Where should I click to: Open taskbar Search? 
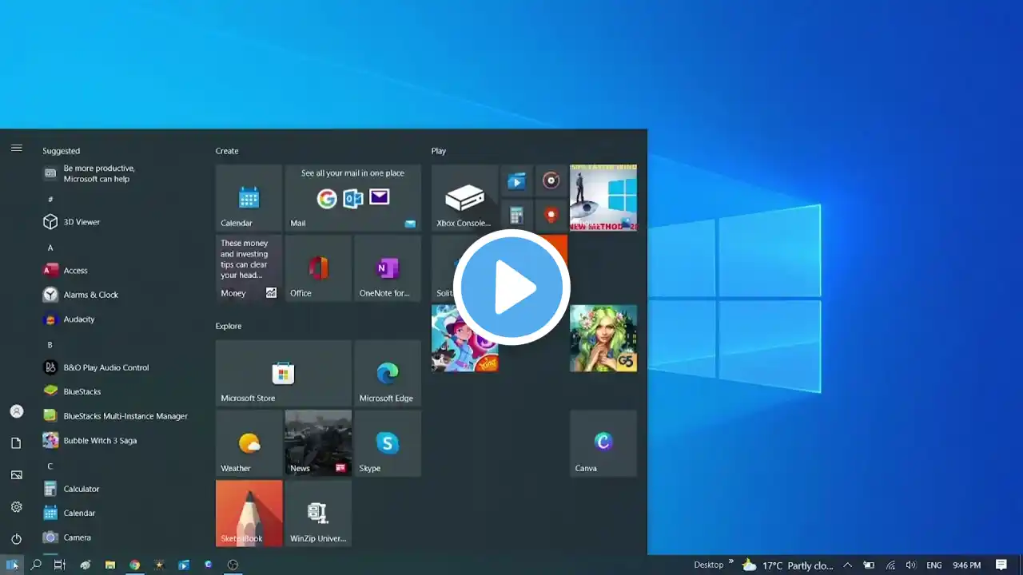(x=36, y=565)
